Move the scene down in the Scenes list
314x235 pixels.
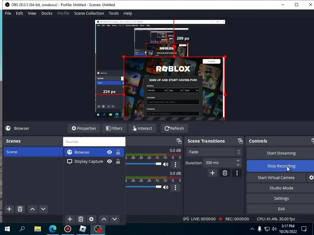[x=43, y=209]
